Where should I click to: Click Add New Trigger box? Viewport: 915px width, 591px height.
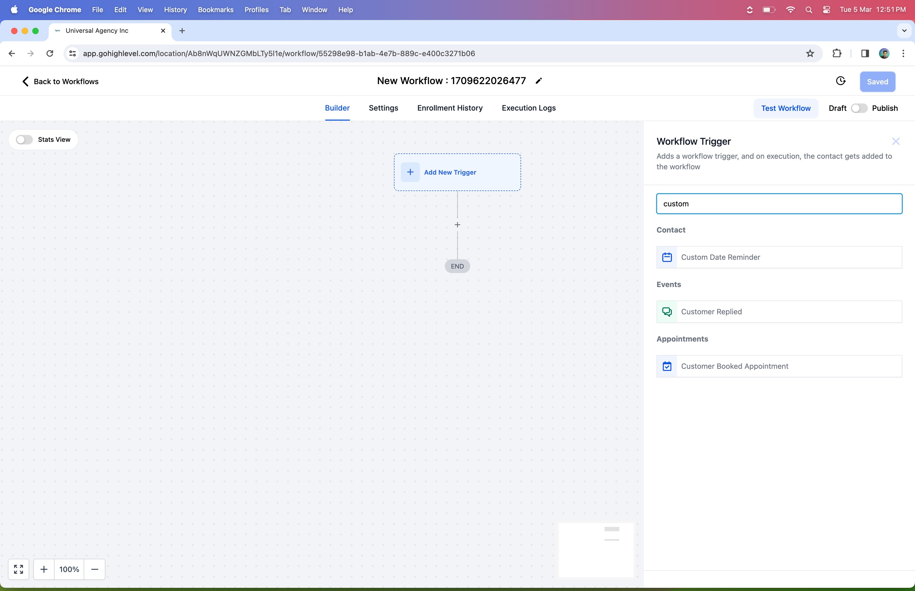click(457, 172)
